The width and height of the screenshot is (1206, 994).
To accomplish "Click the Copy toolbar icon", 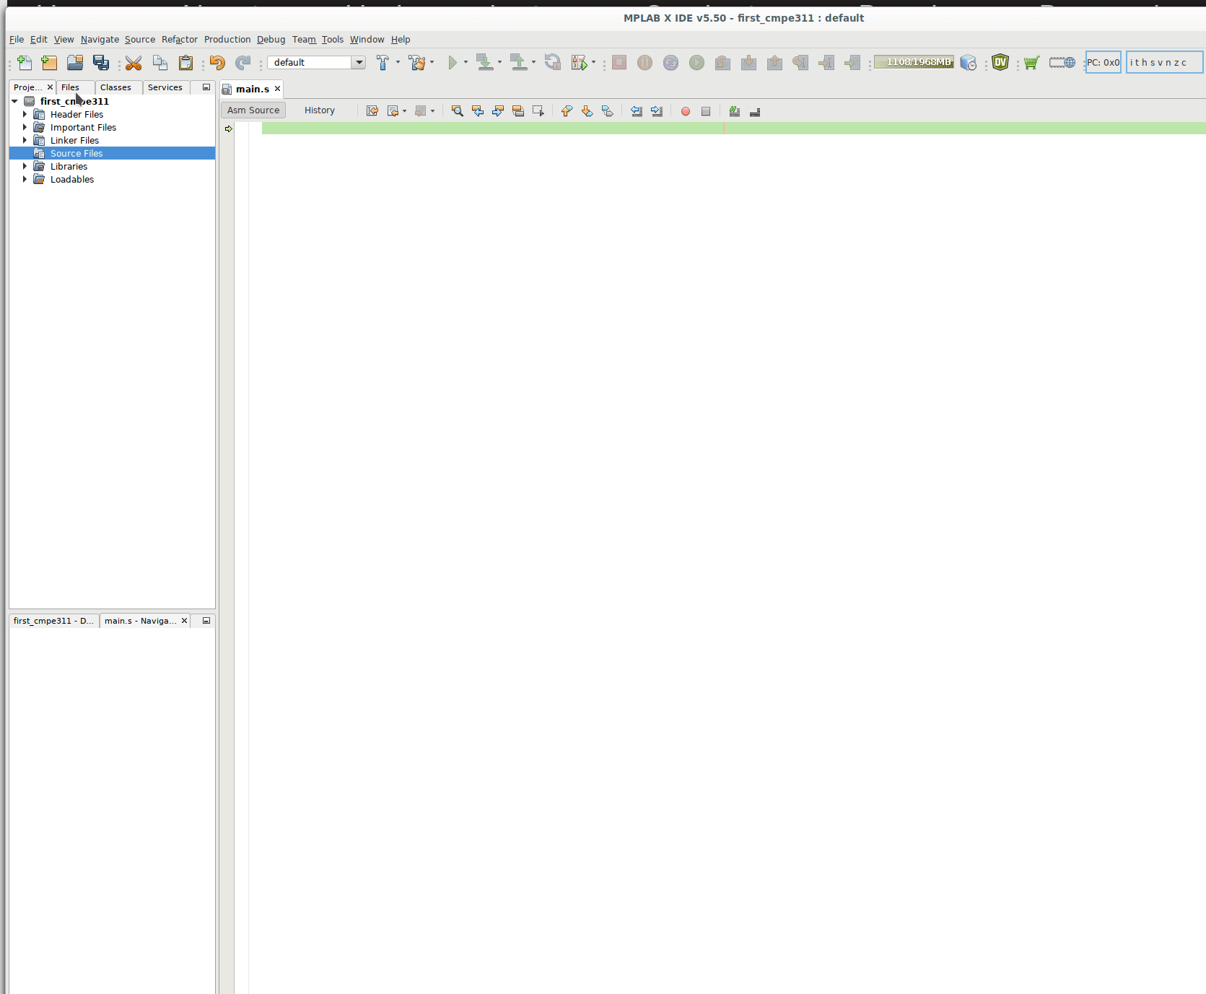I will (160, 63).
